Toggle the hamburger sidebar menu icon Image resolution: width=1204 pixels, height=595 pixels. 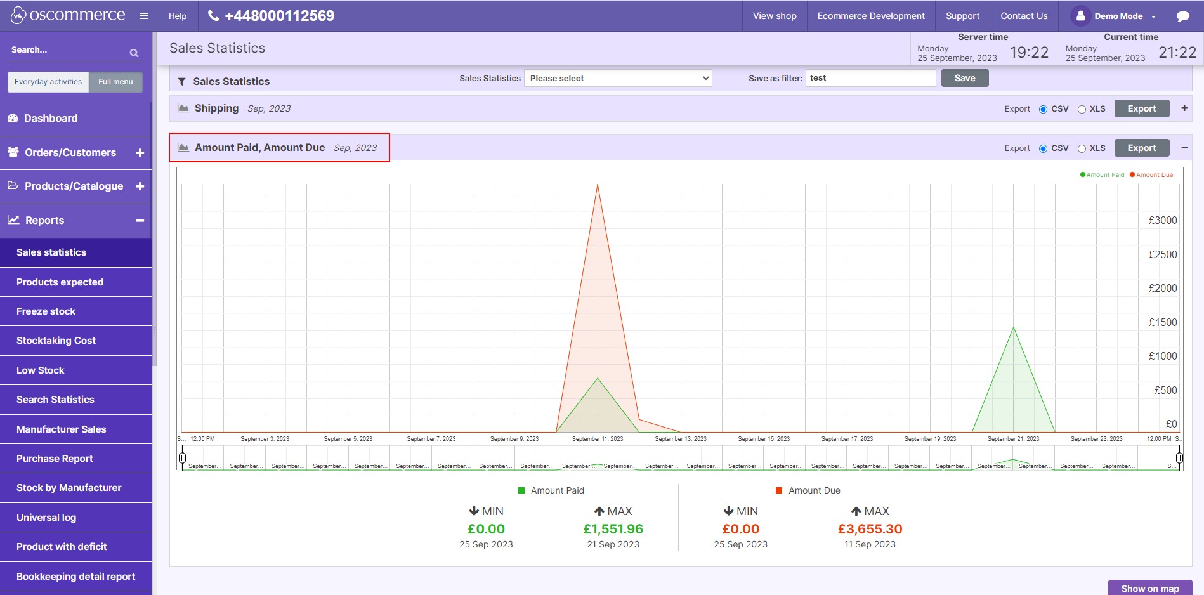click(144, 16)
